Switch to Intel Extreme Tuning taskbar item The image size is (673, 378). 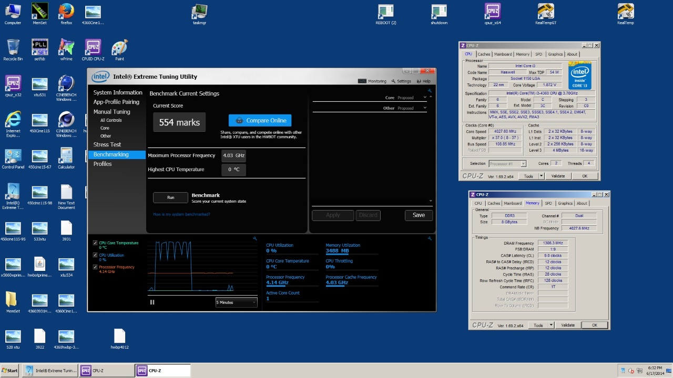click(51, 371)
